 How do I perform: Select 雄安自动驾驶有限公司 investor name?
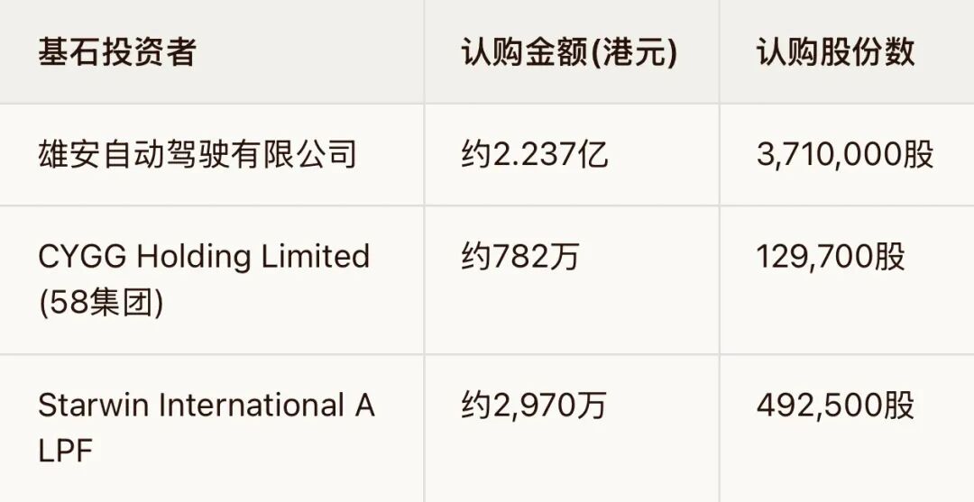[197, 154]
